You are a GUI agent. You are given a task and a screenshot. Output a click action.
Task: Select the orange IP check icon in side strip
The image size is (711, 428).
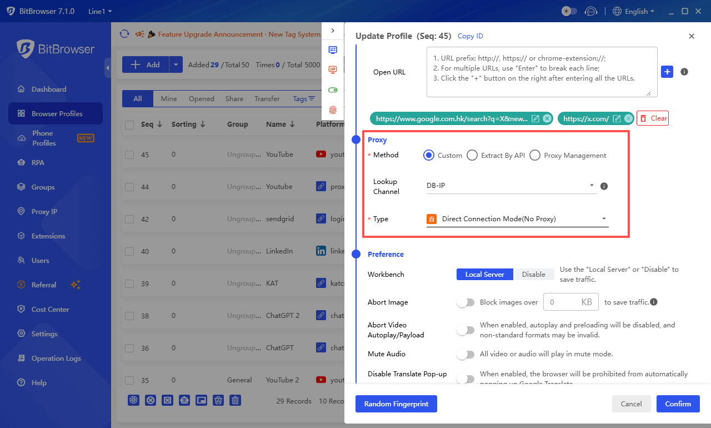[x=333, y=69]
